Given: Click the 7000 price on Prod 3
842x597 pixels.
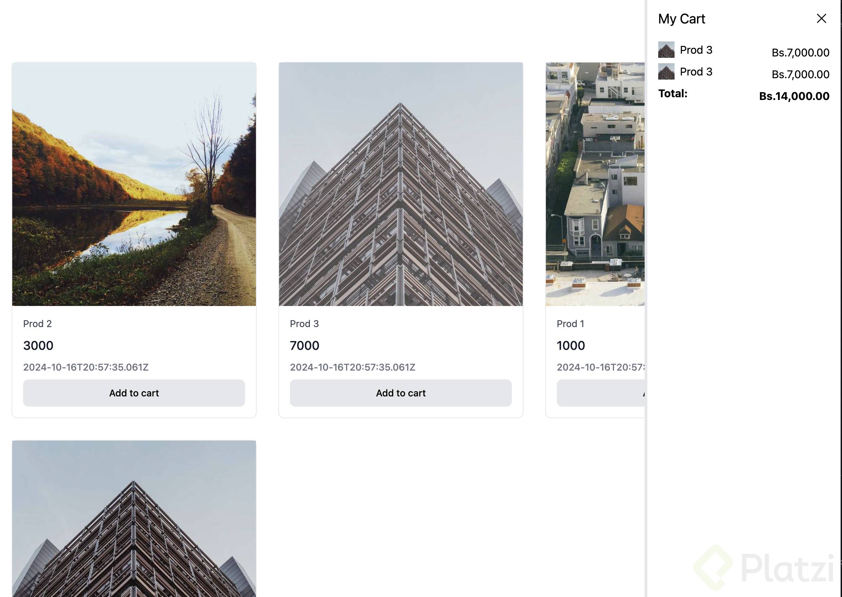Looking at the screenshot, I should pos(305,345).
